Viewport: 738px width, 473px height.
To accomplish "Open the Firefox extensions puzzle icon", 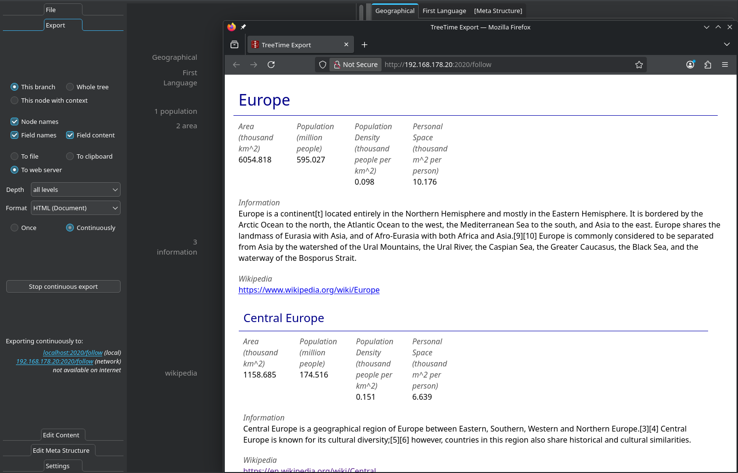I will (708, 65).
